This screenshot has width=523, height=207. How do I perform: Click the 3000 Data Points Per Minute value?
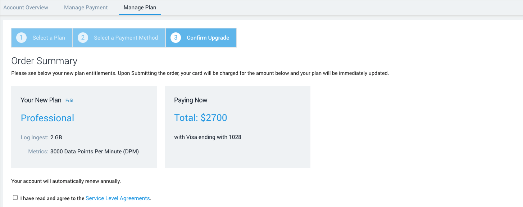pyautogui.click(x=94, y=152)
